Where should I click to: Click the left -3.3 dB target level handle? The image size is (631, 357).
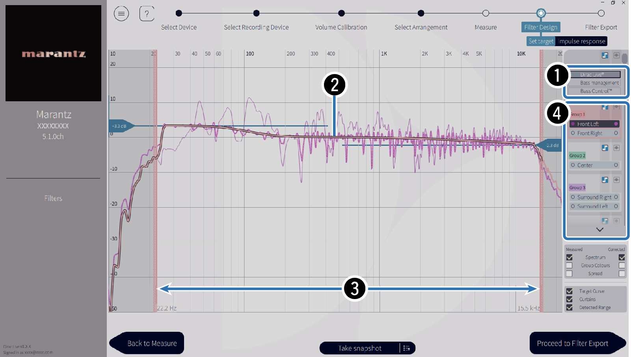120,126
